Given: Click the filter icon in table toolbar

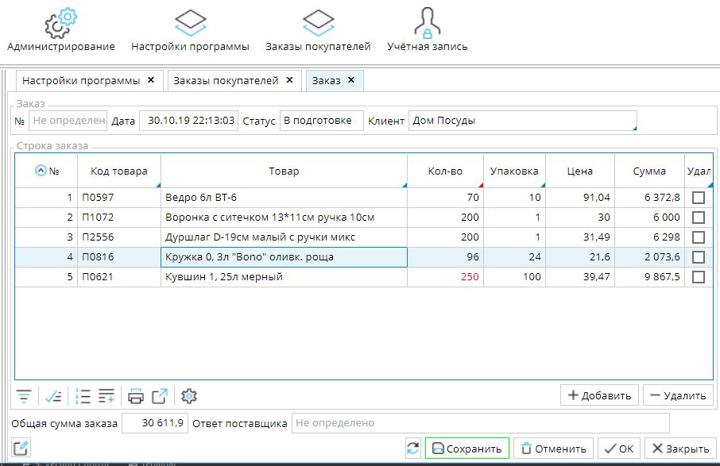Looking at the screenshot, I should (24, 396).
